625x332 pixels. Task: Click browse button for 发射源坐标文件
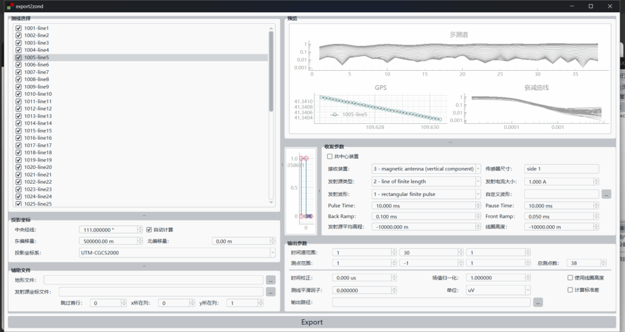271,292
